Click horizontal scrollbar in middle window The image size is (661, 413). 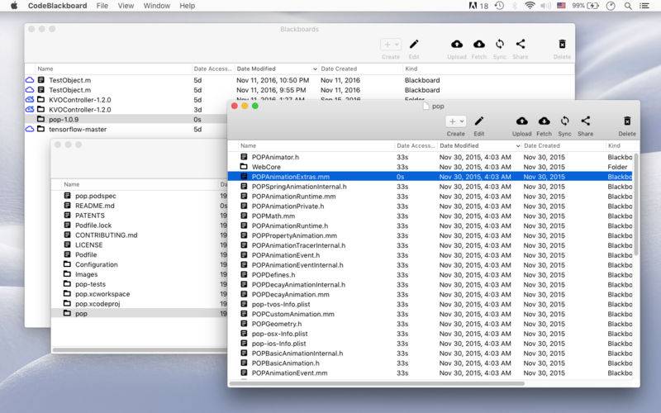[x=140, y=349]
